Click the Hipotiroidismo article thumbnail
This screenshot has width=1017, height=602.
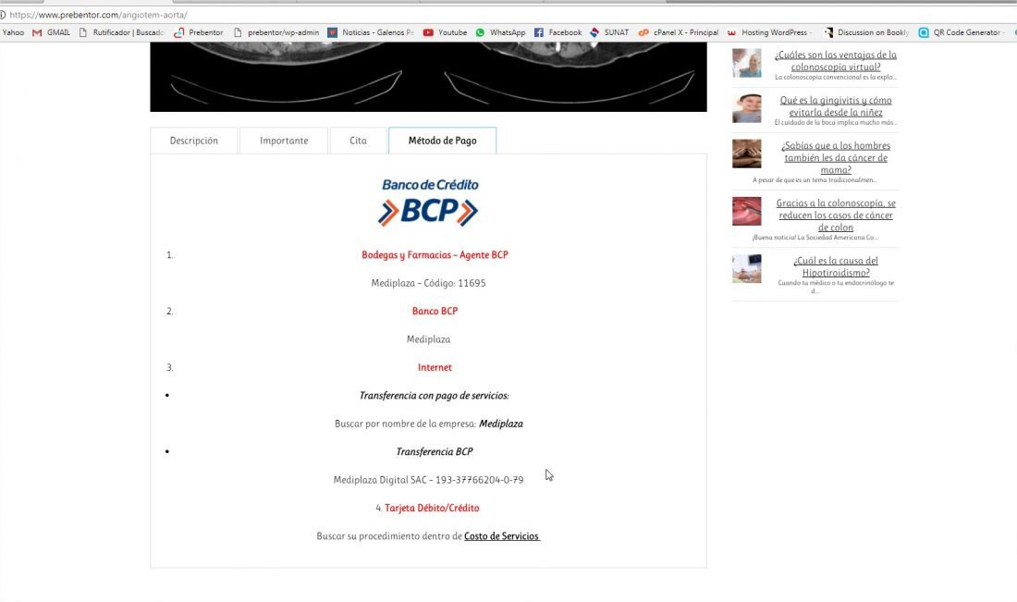pos(746,268)
